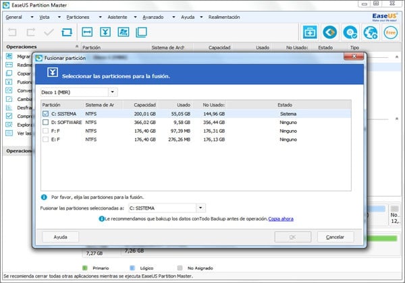Click the Estado column header in dialog

[285, 105]
